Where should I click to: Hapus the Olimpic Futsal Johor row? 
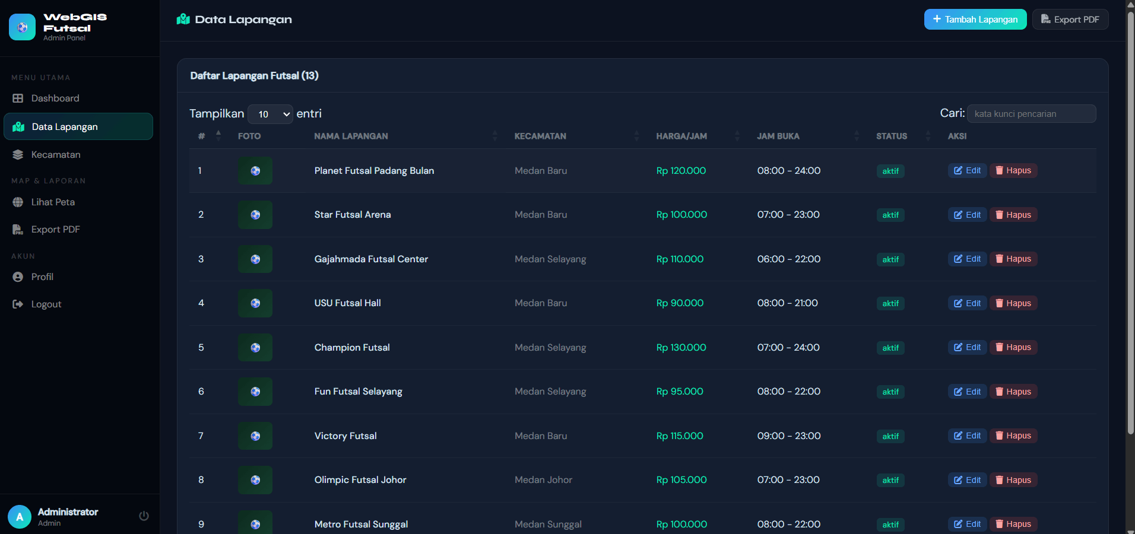pos(1013,480)
